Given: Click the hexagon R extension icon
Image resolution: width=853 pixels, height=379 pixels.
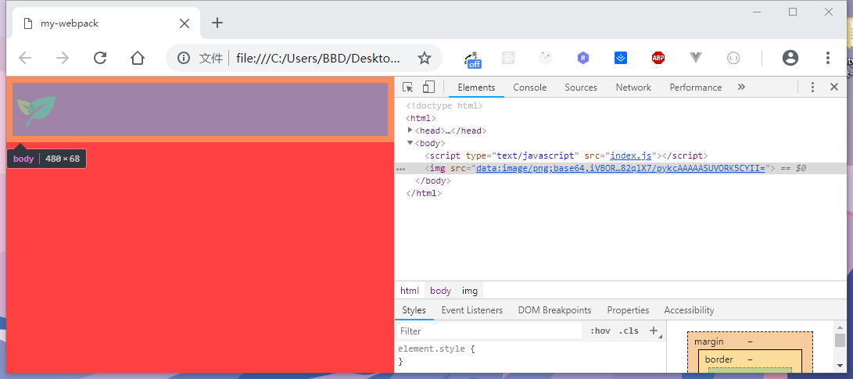Looking at the screenshot, I should [583, 58].
